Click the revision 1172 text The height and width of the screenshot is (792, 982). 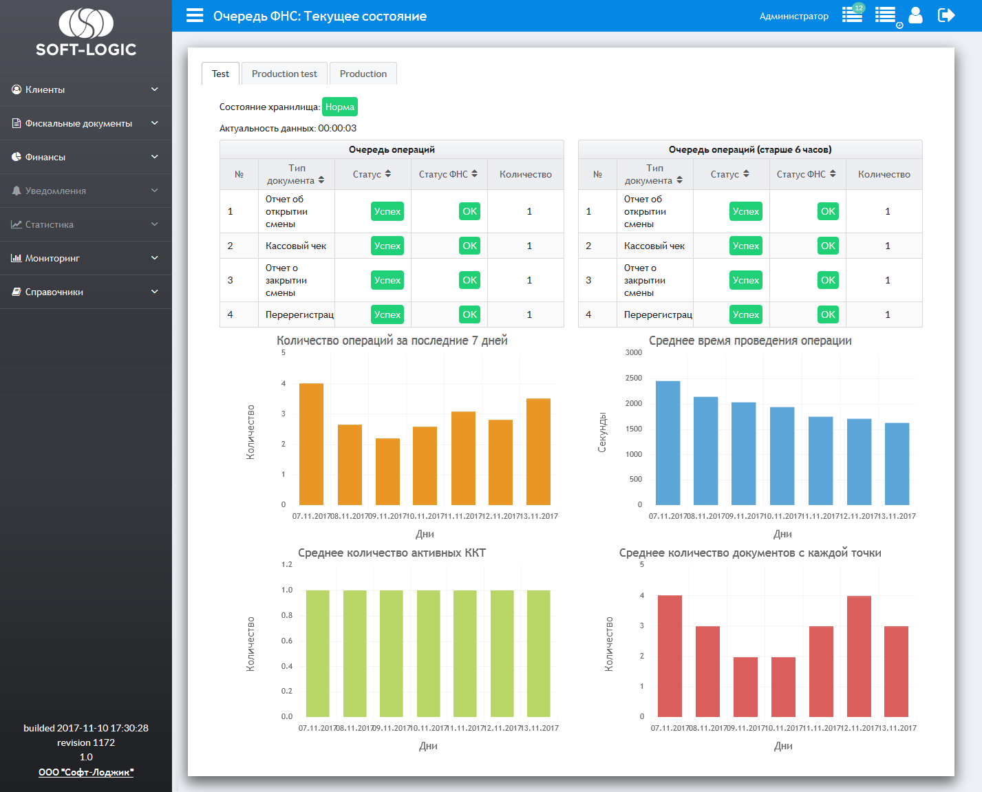click(86, 742)
